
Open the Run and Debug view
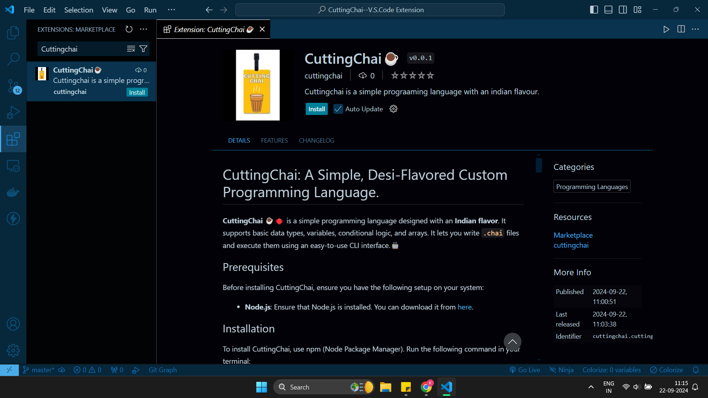[x=13, y=112]
